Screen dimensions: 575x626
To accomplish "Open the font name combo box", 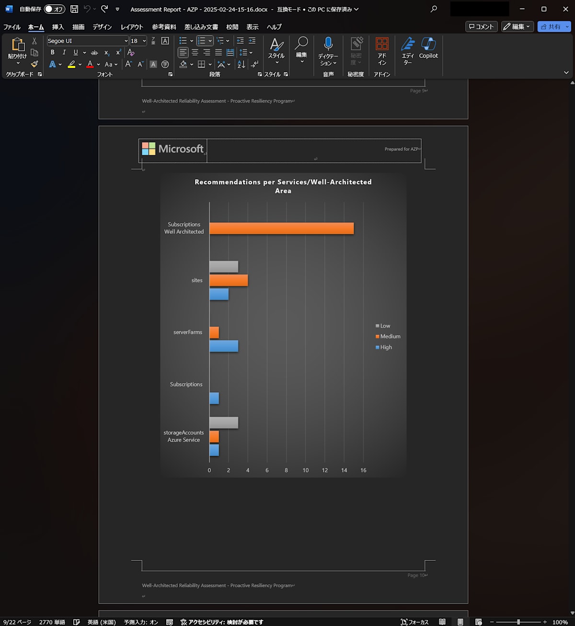I will point(87,41).
